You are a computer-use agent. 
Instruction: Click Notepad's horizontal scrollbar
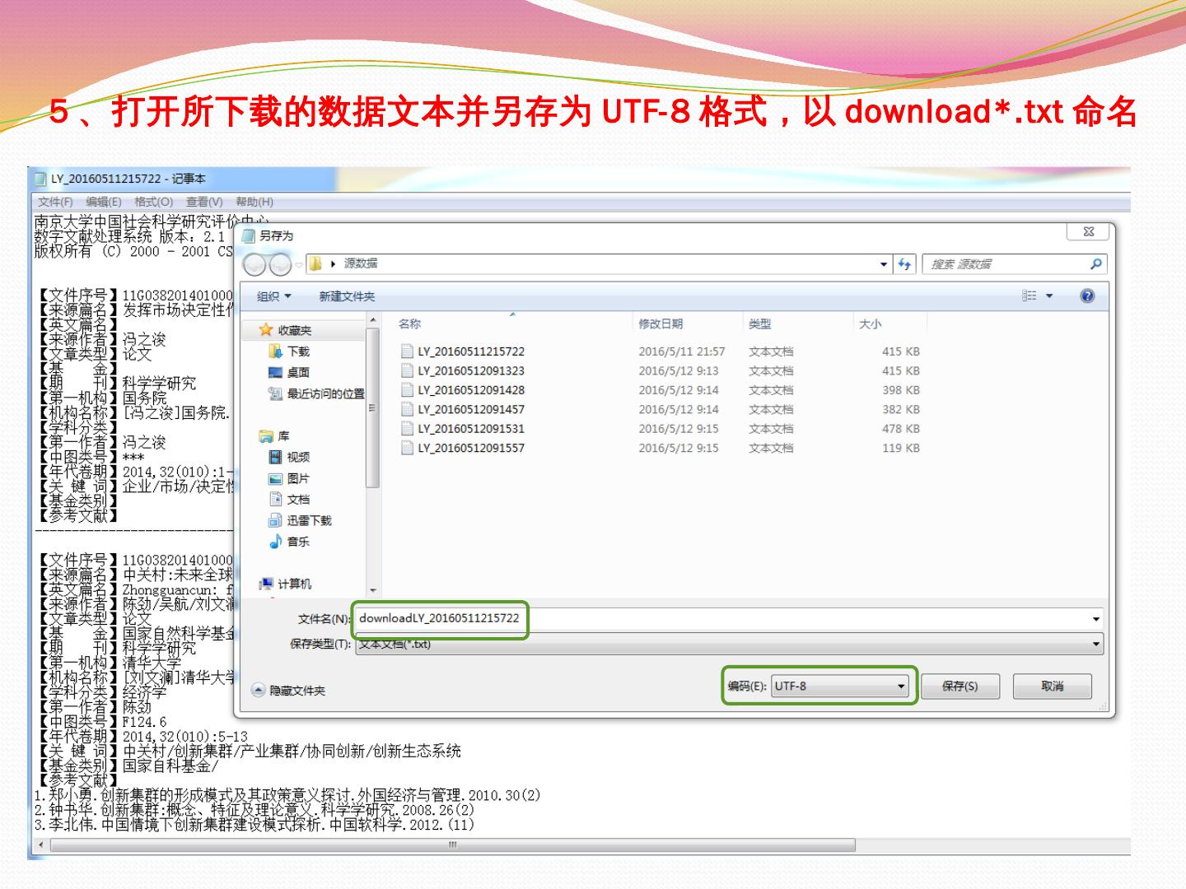tap(453, 845)
